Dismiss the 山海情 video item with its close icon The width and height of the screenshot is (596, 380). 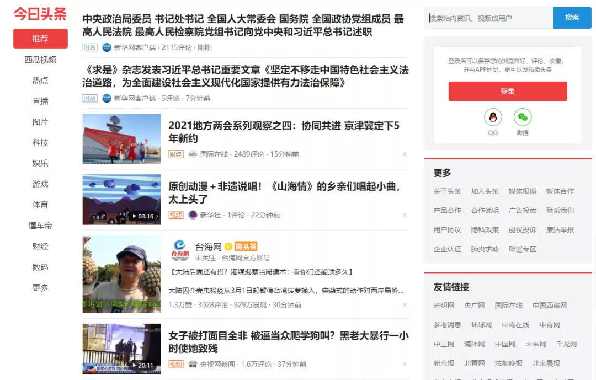(405, 215)
